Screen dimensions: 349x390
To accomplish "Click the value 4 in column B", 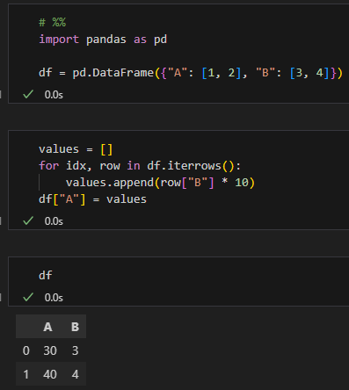I will [75, 374].
